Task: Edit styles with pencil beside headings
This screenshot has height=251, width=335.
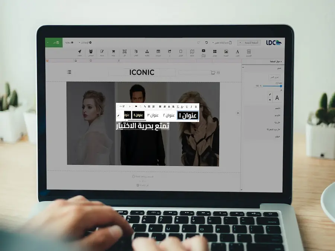Action: [x=119, y=116]
